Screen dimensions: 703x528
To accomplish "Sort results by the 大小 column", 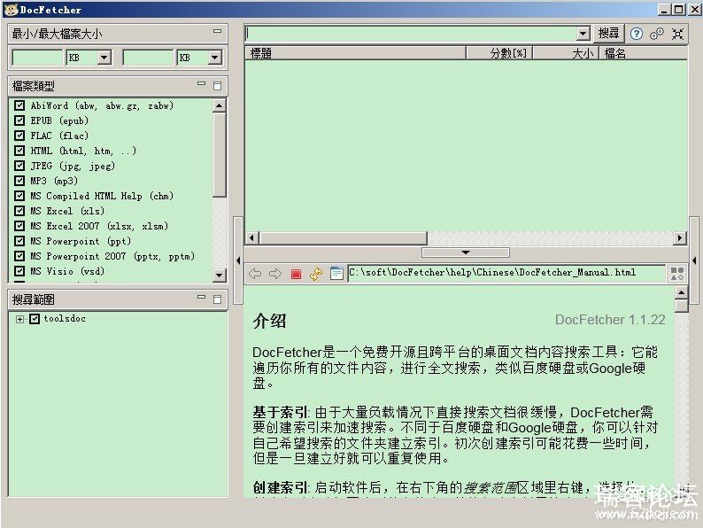I will tap(566, 53).
